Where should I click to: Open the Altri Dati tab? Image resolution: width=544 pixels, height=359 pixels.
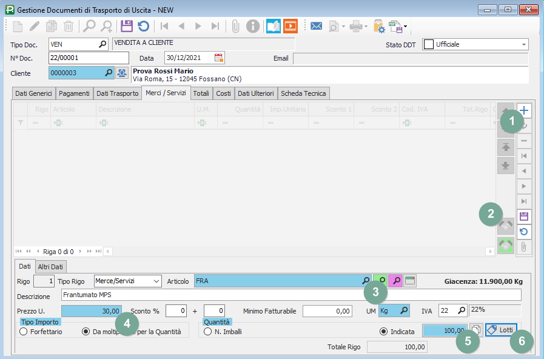(x=51, y=266)
